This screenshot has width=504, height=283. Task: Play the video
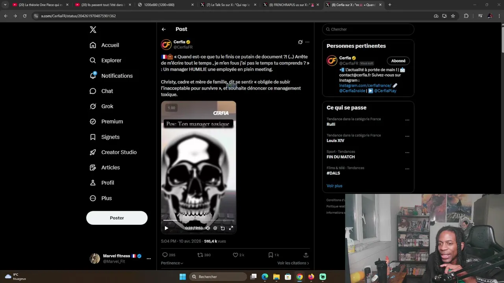(166, 228)
